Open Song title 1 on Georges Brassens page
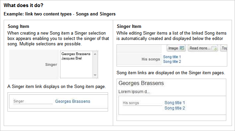 pos(175,103)
